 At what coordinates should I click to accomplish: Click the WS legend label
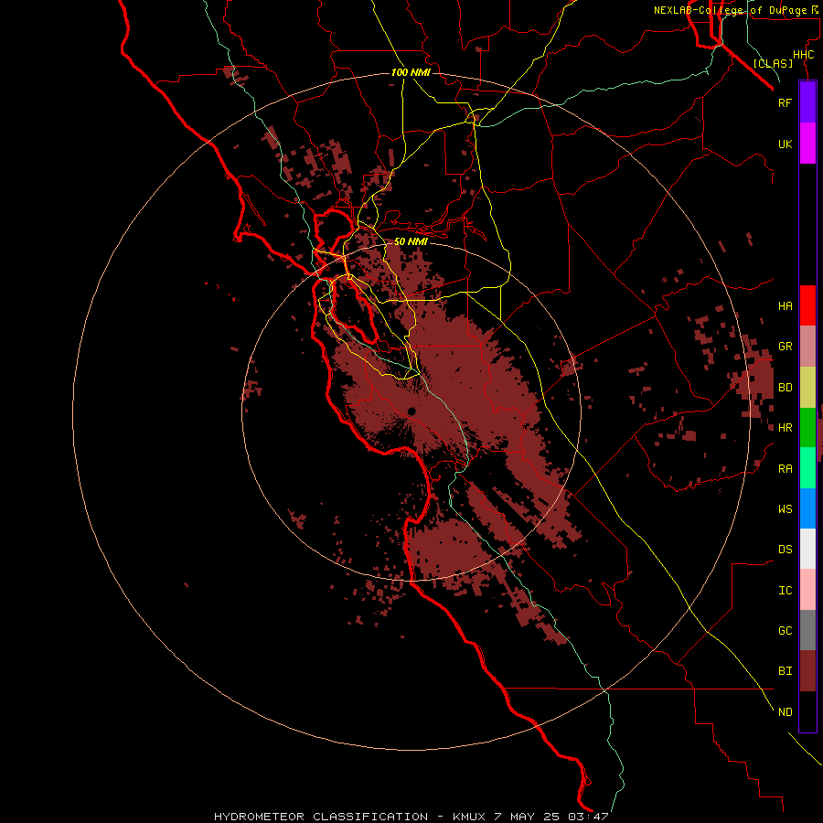tap(786, 509)
